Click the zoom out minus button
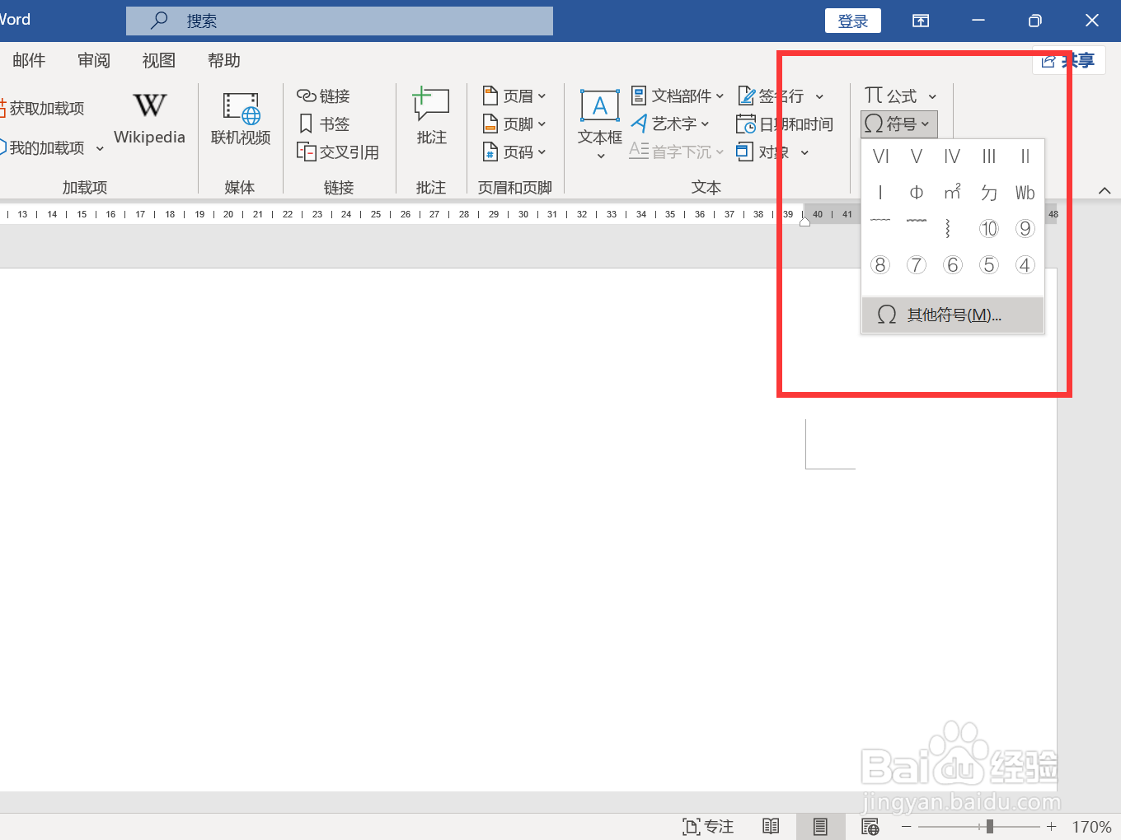 tap(907, 827)
